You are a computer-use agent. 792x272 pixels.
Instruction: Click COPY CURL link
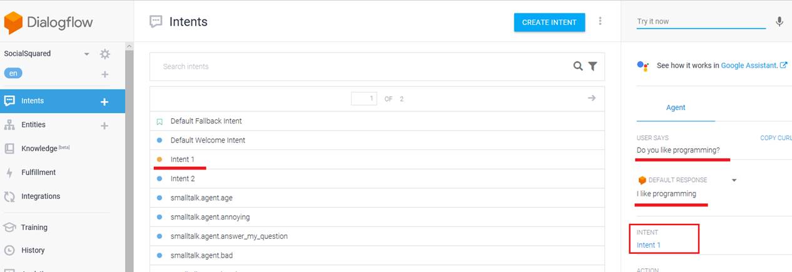[x=775, y=138]
